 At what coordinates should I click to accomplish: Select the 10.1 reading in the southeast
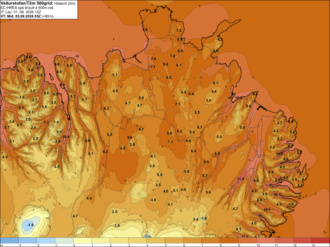pyautogui.click(x=267, y=210)
